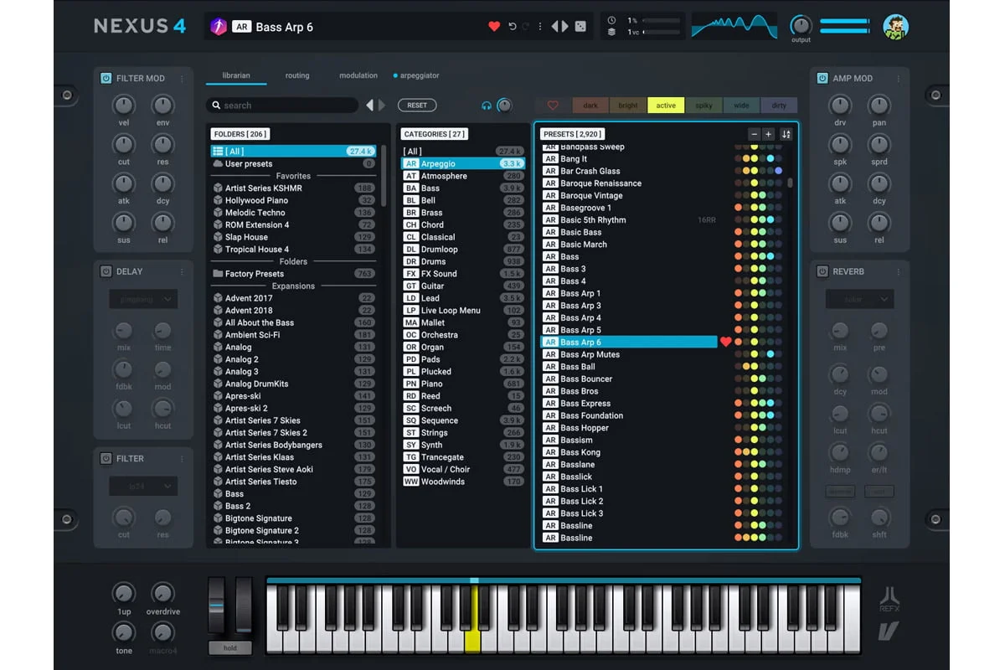Click the search input field
Image resolution: width=1005 pixels, height=670 pixels.
(x=283, y=106)
